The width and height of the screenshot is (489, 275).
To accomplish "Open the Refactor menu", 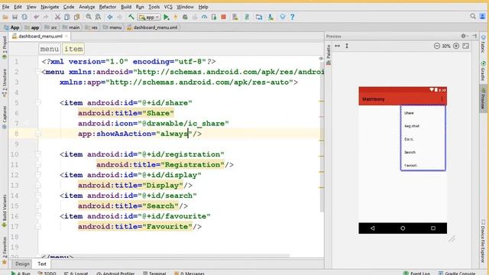I will (x=108, y=7).
